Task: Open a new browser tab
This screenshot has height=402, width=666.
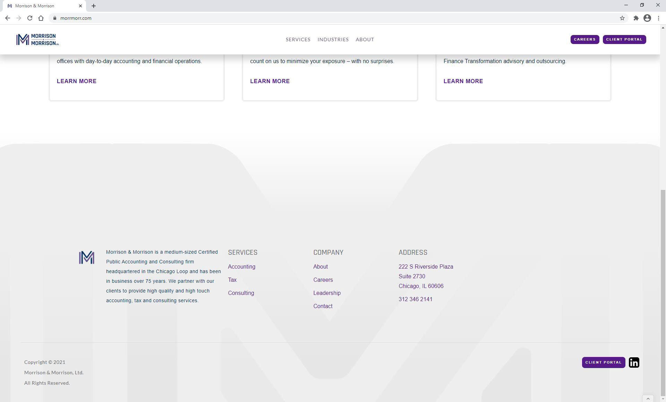Action: coord(94,6)
